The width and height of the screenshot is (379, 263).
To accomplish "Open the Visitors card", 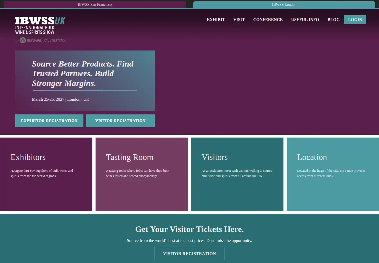I will point(237,174).
